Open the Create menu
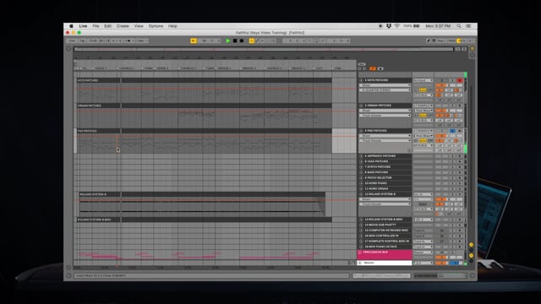541x304 pixels. (x=123, y=26)
